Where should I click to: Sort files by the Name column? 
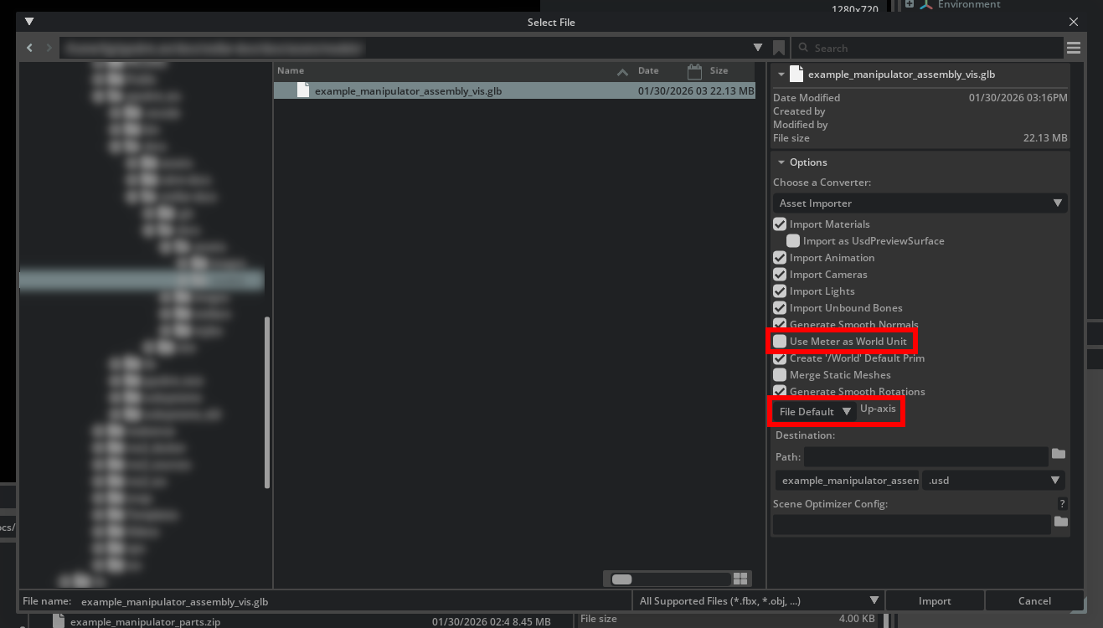[x=291, y=71]
